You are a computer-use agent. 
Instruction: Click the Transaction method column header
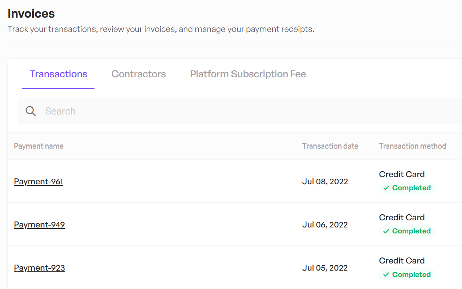(412, 146)
